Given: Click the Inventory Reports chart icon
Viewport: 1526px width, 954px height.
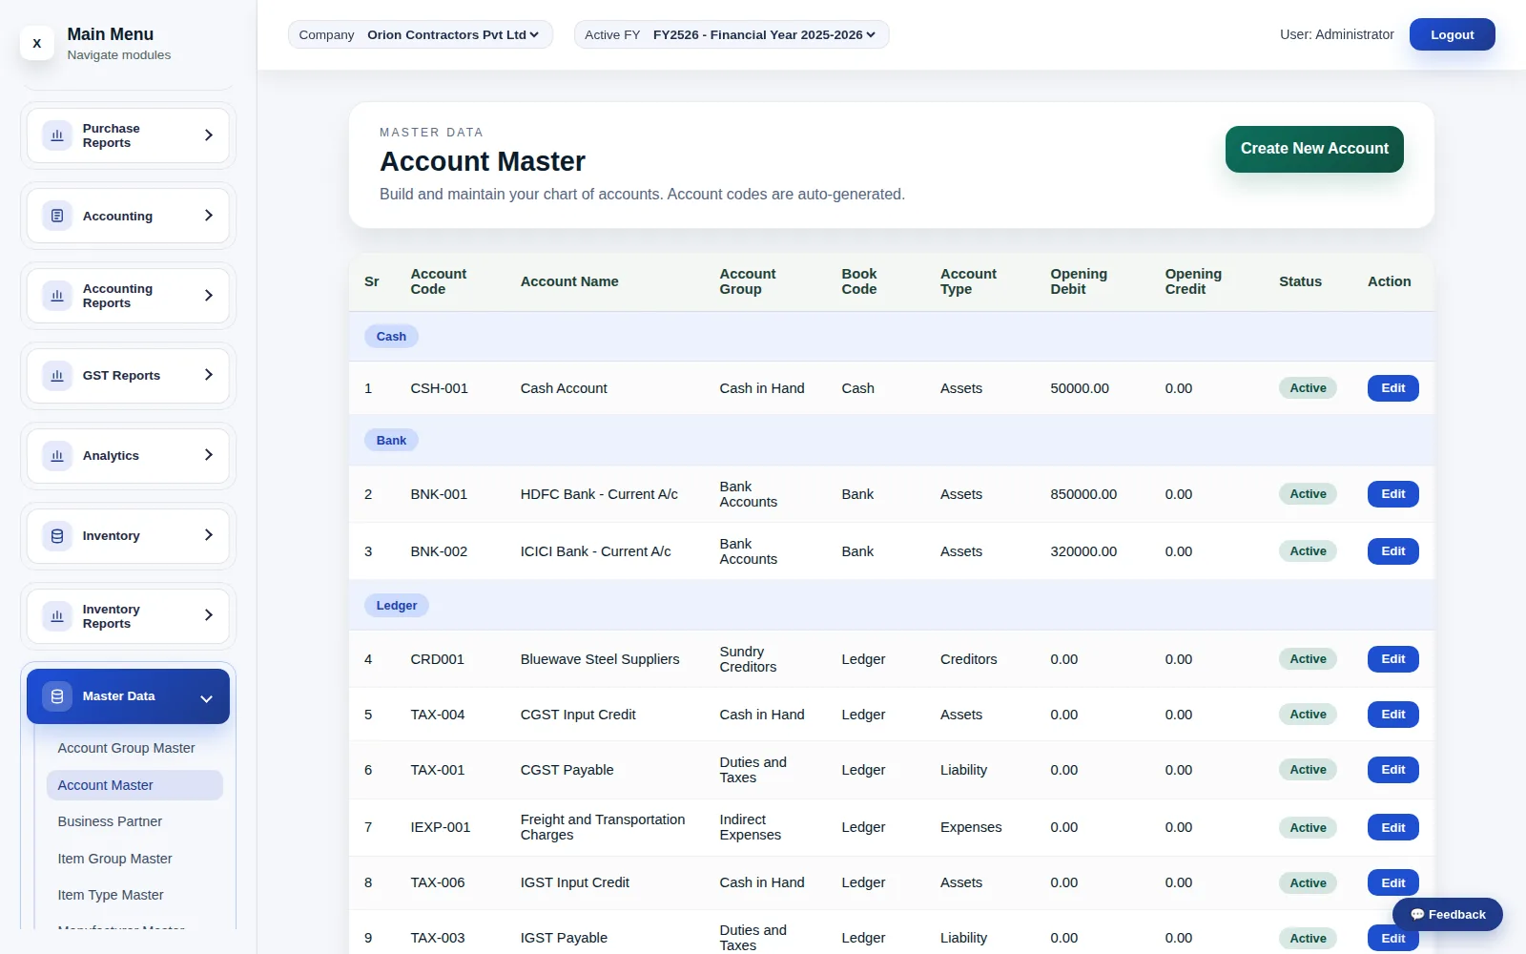Looking at the screenshot, I should (x=57, y=616).
